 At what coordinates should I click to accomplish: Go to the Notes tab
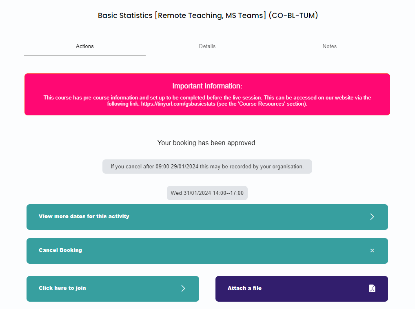click(x=329, y=46)
